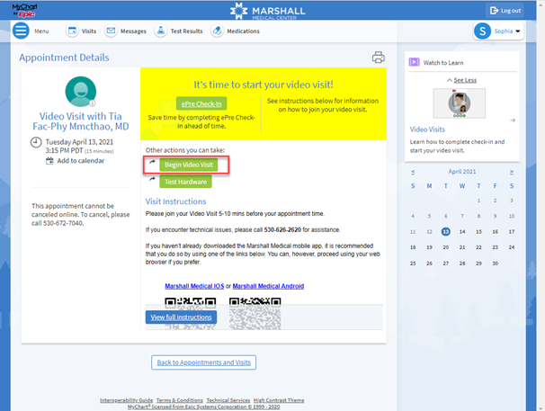The height and width of the screenshot is (411, 545).
Task: Click View full instructions button
Action: coord(181,317)
